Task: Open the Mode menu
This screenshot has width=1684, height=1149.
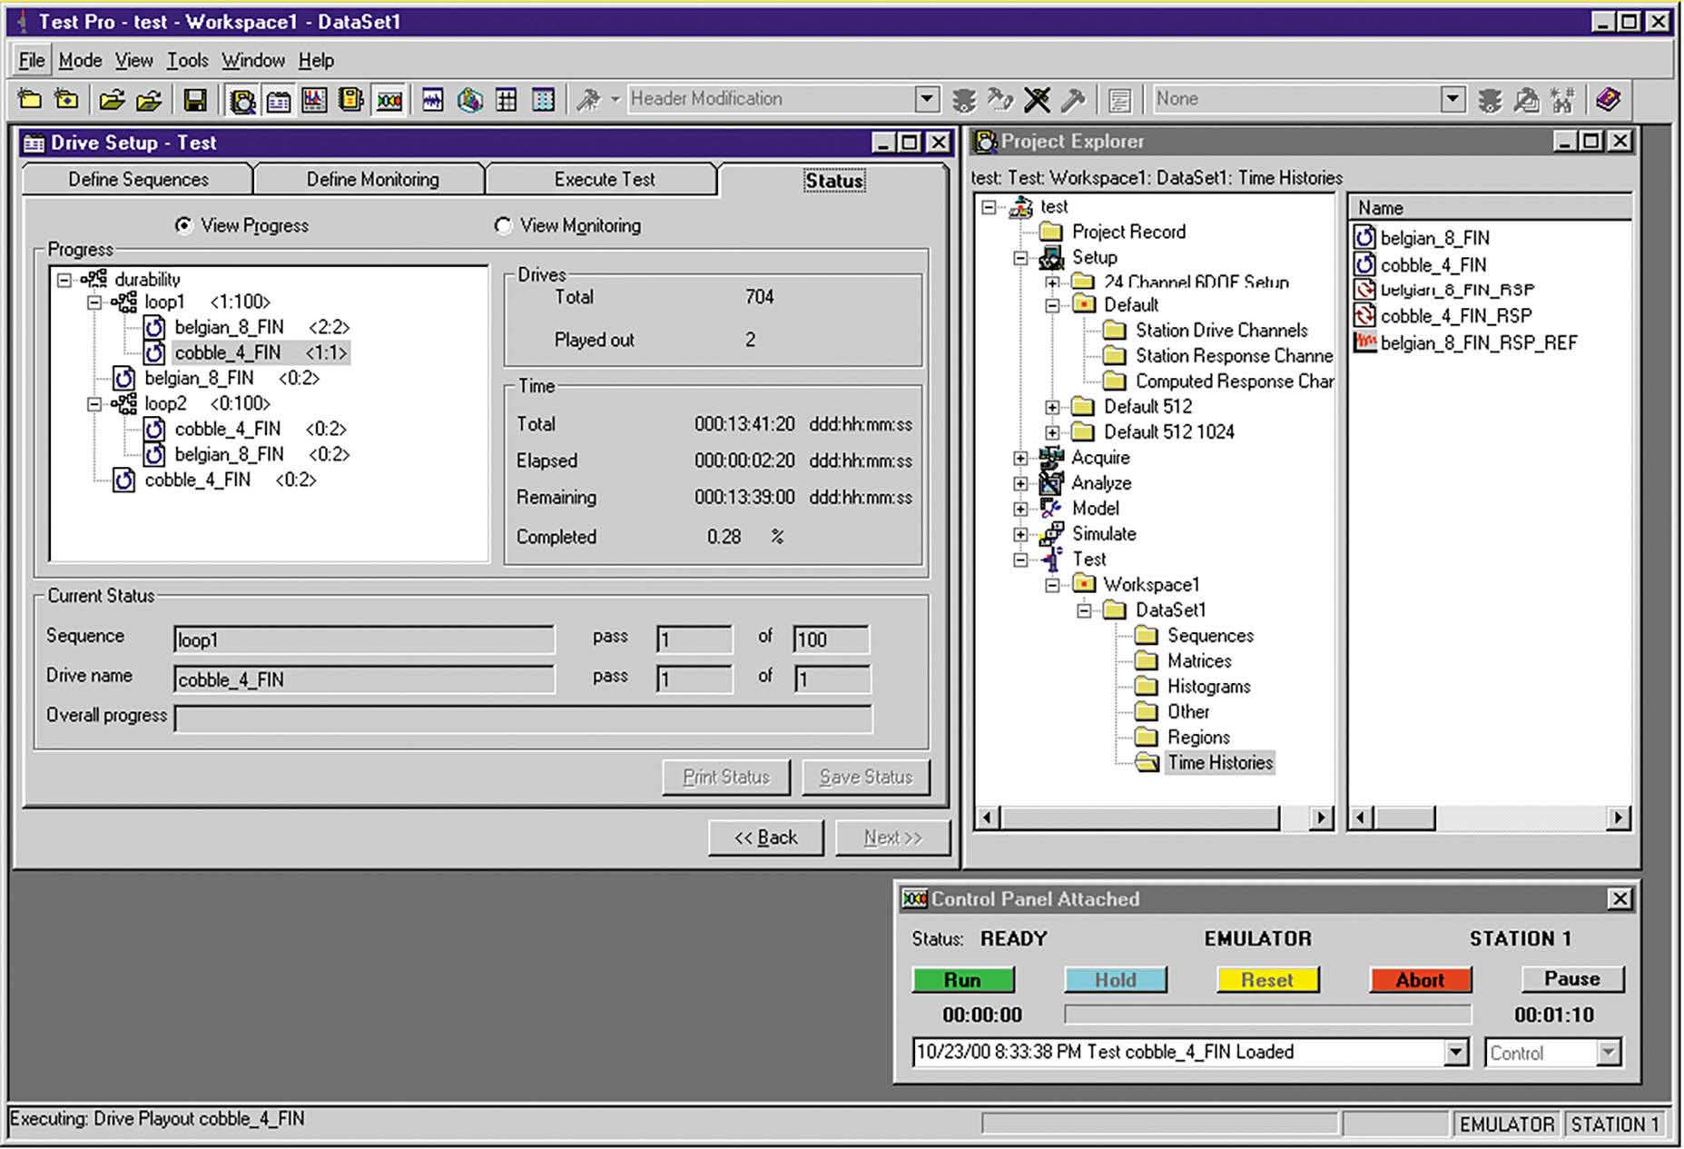Action: click(80, 60)
